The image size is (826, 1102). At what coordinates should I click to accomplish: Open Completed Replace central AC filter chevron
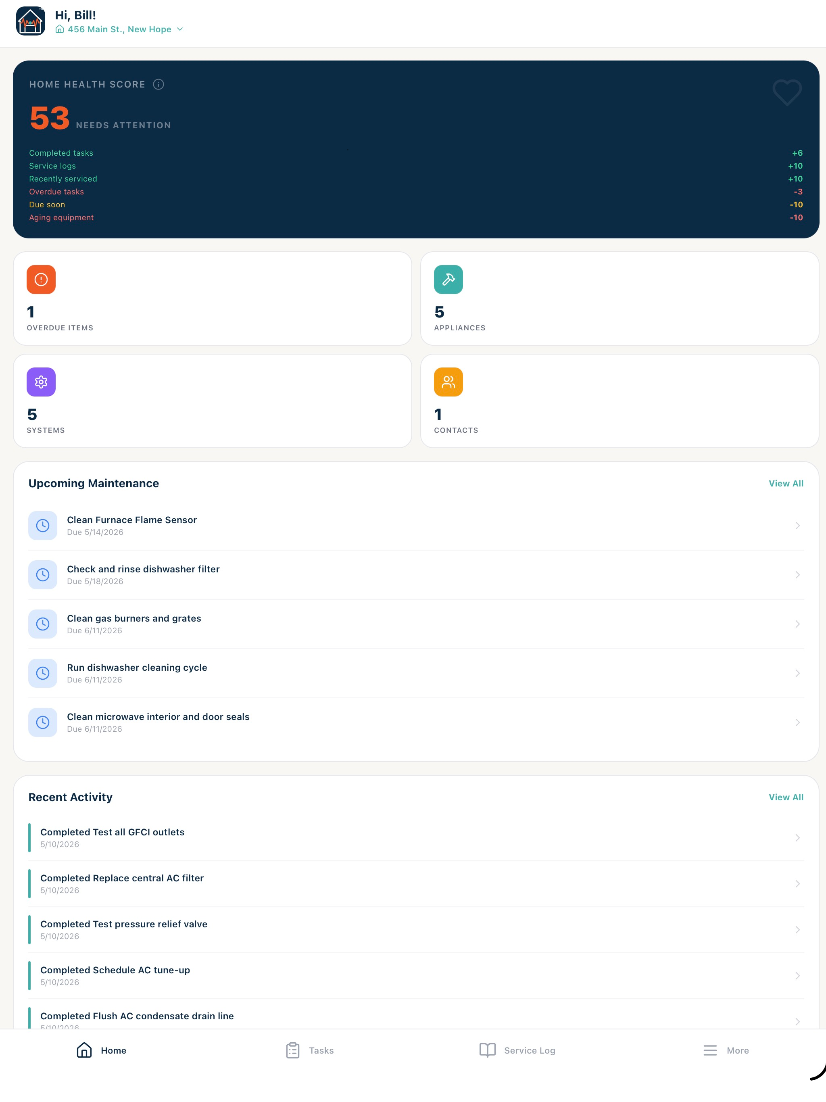coord(797,884)
